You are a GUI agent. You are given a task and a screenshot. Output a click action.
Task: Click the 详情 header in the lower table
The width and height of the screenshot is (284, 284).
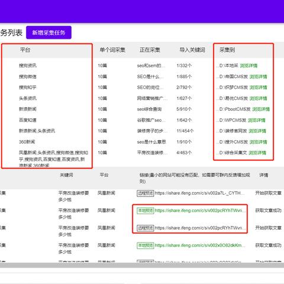[x=263, y=175]
